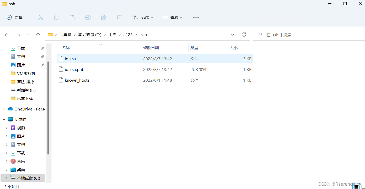Unpin 图片 using its pin icon

click(x=42, y=65)
